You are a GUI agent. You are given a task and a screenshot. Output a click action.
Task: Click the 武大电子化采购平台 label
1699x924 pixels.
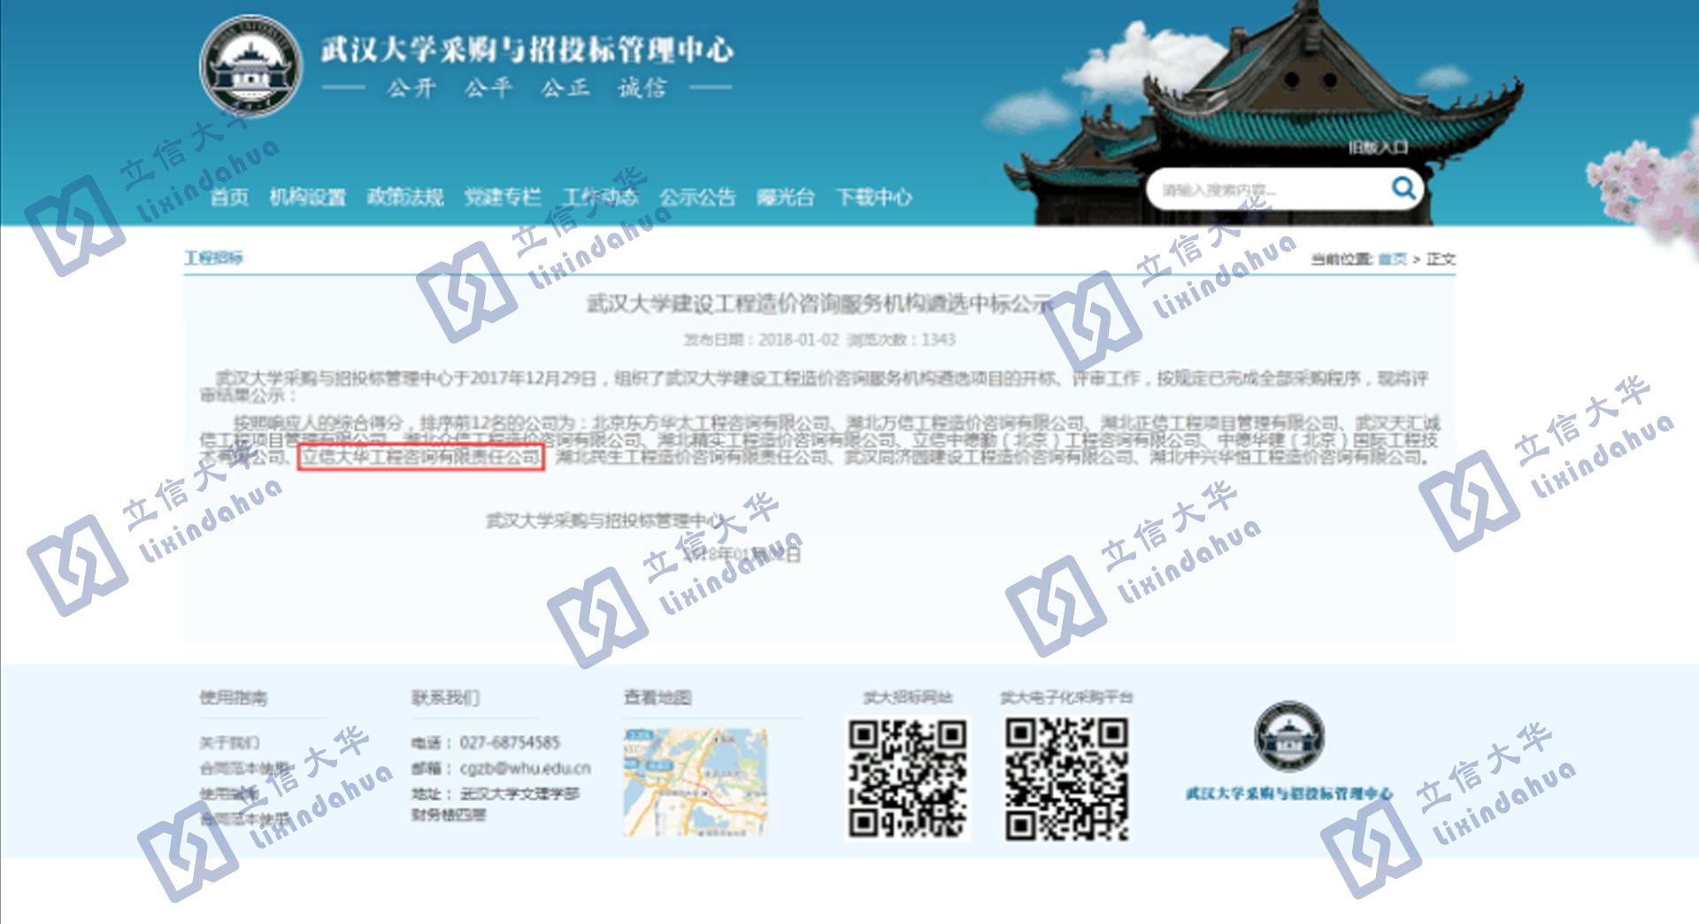[x=1066, y=697]
